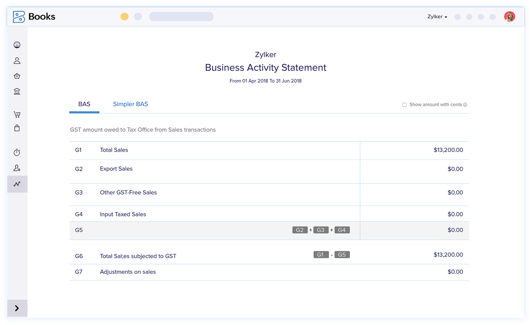Click the Export Sales amount $0.00
This screenshot has height=325, width=531.
[x=455, y=169]
